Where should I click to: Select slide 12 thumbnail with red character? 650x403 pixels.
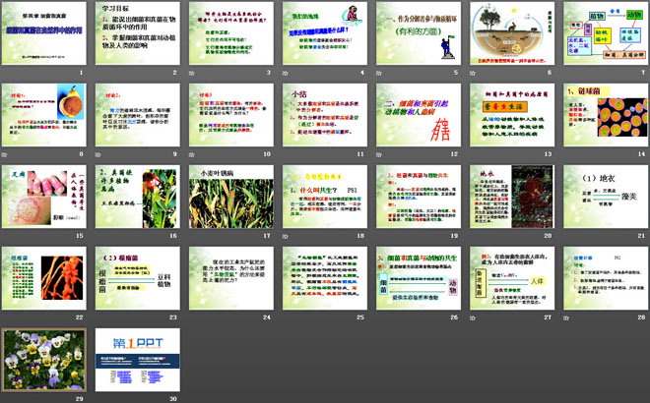click(x=419, y=115)
